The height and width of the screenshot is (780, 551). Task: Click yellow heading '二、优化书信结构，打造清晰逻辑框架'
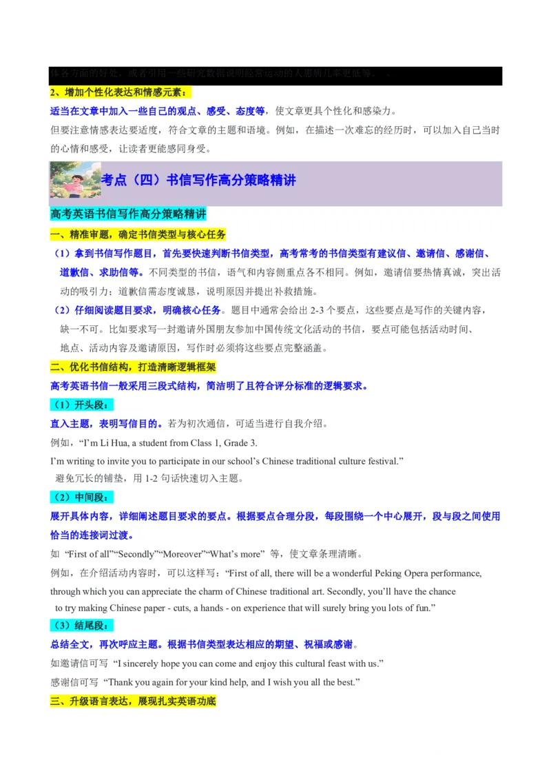click(x=134, y=367)
